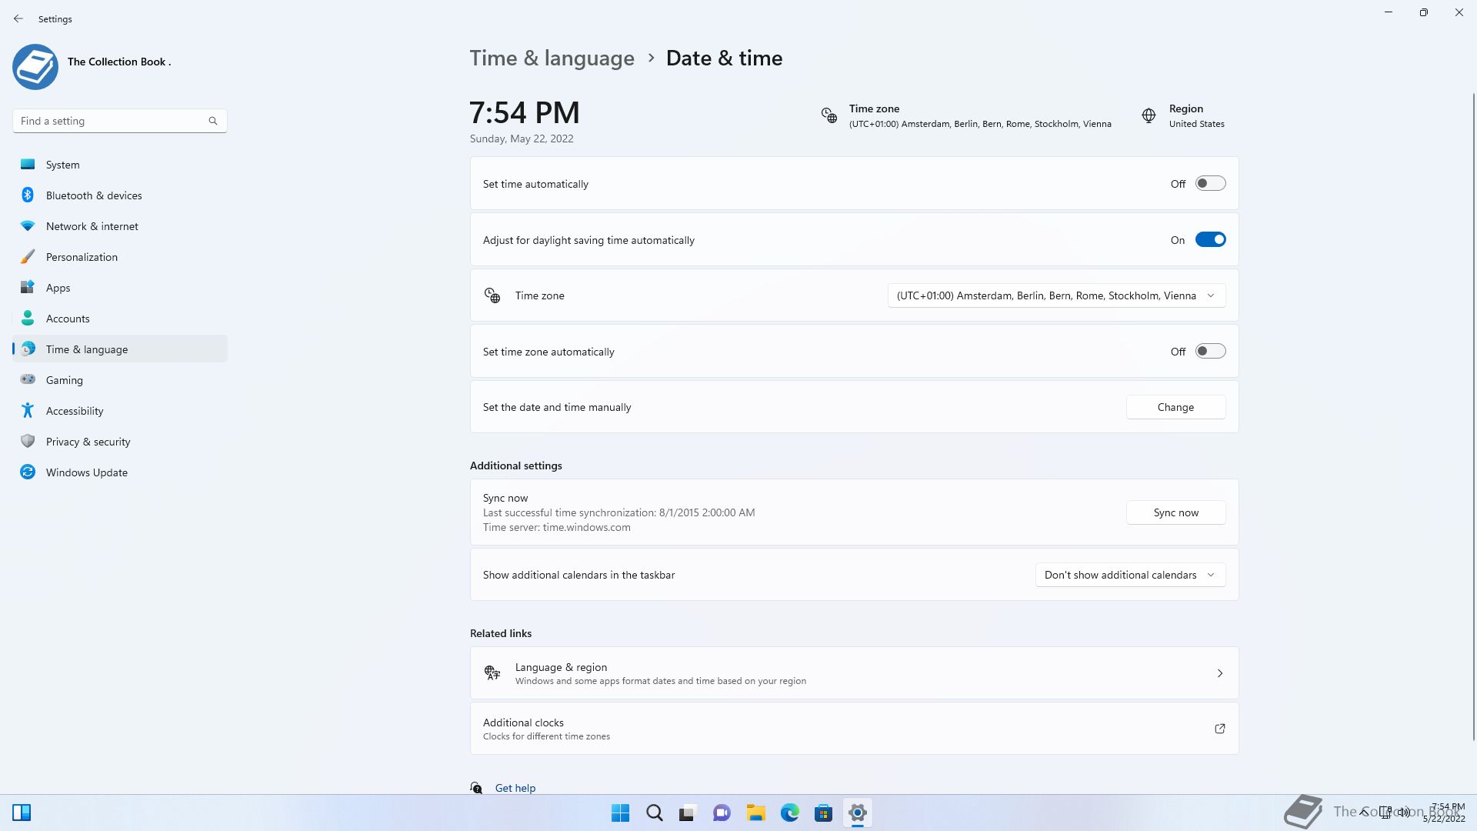Viewport: 1477px width, 831px height.
Task: Click the Accounts sidebar label
Action: (x=68, y=319)
